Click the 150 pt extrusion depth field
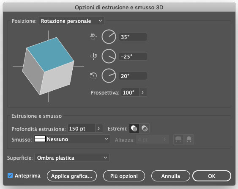 point(81,128)
